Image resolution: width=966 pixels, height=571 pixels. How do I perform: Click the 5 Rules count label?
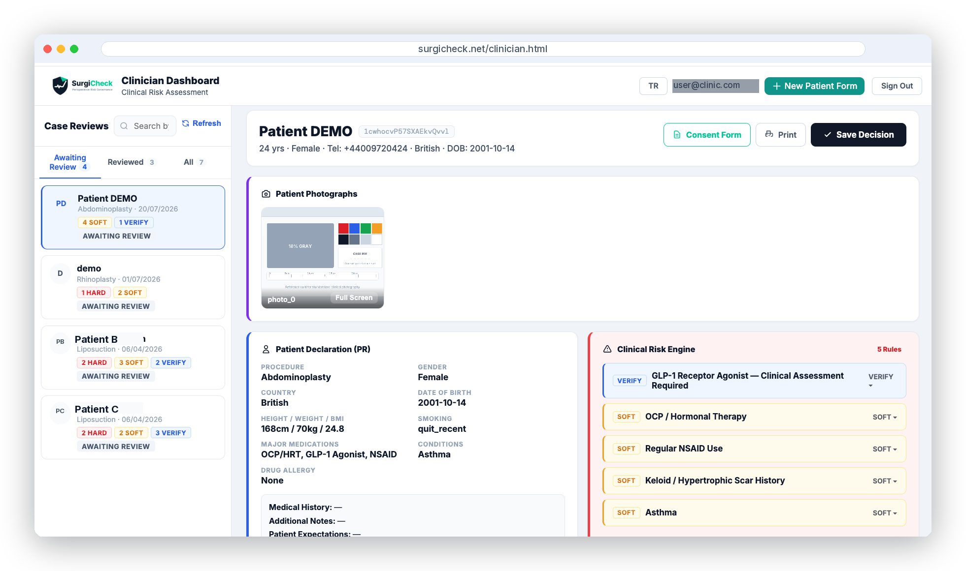click(x=889, y=349)
